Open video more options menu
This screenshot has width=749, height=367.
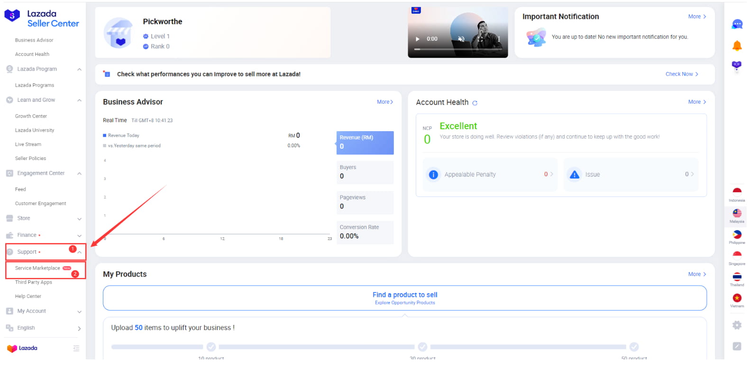point(499,39)
